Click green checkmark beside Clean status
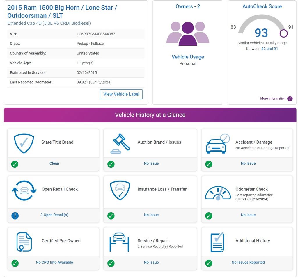The width and height of the screenshot is (298, 278). (x=15, y=164)
